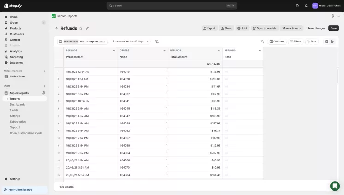Open in standalone mode link
This screenshot has width=344, height=195.
pyautogui.click(x=26, y=133)
